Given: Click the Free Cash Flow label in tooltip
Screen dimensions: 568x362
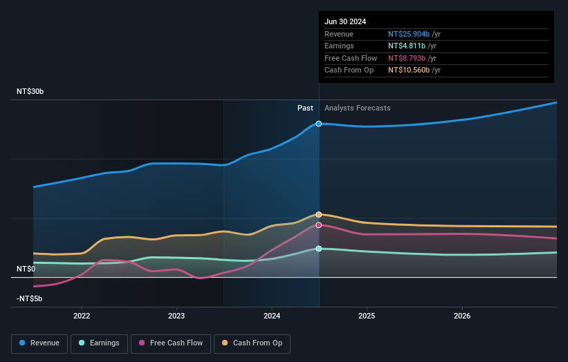Looking at the screenshot, I should 351,58.
